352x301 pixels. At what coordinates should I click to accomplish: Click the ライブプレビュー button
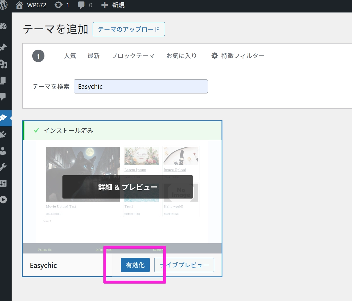(x=184, y=265)
